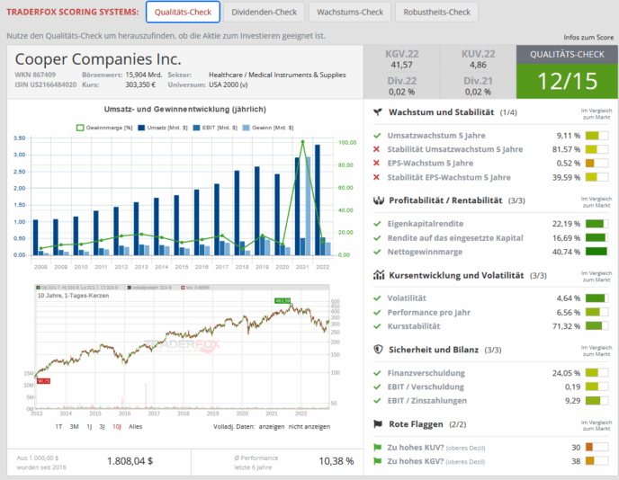Click the Profitabilität / Rentabilität section icon
Screen dimensions: 619x480
click(379, 200)
